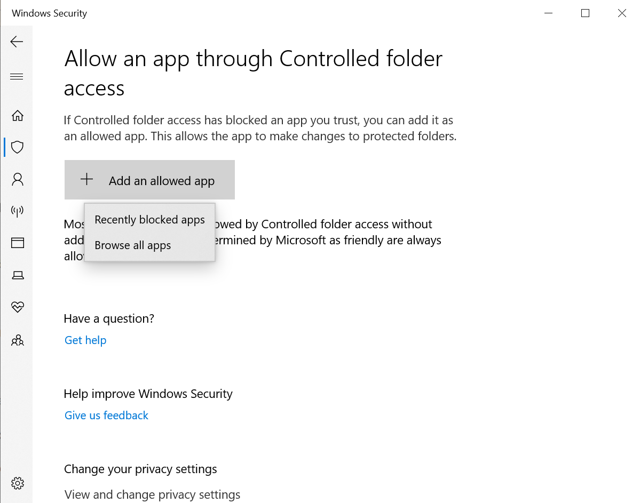Choose Browse all apps from the menu
This screenshot has width=640, height=503.
[x=133, y=245]
